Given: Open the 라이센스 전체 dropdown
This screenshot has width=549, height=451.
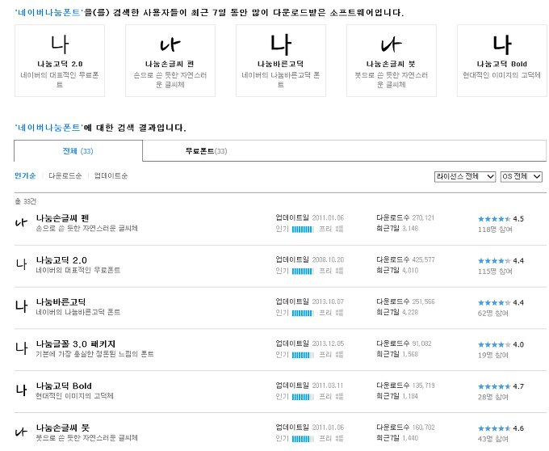Looking at the screenshot, I should click(x=465, y=177).
